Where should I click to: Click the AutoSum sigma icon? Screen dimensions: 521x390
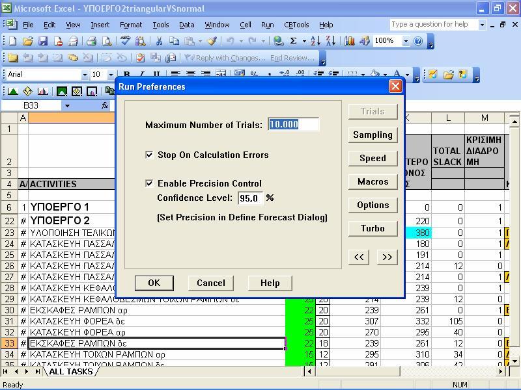point(294,41)
